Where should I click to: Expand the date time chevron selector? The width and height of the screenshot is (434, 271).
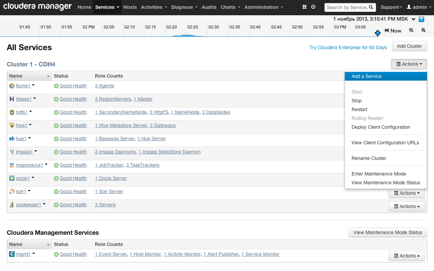tap(413, 19)
